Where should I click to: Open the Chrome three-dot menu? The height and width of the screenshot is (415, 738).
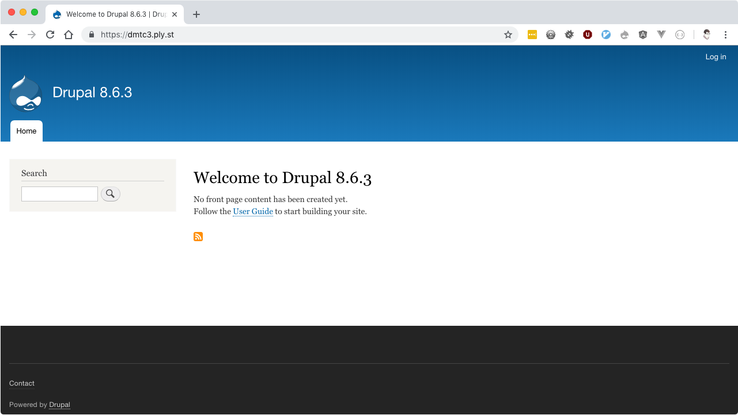pos(725,35)
